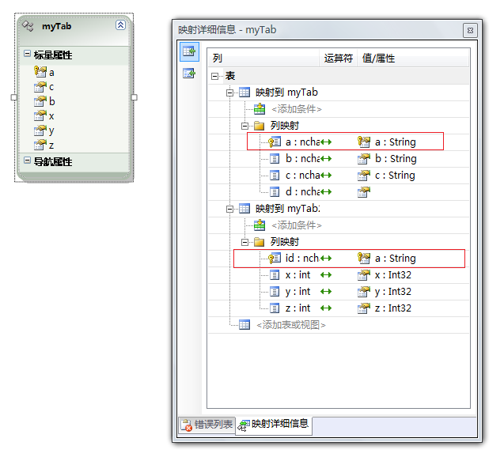This screenshot has height=461, width=504.
Task: Click the first 列映射 folder icon
Action: (259, 126)
